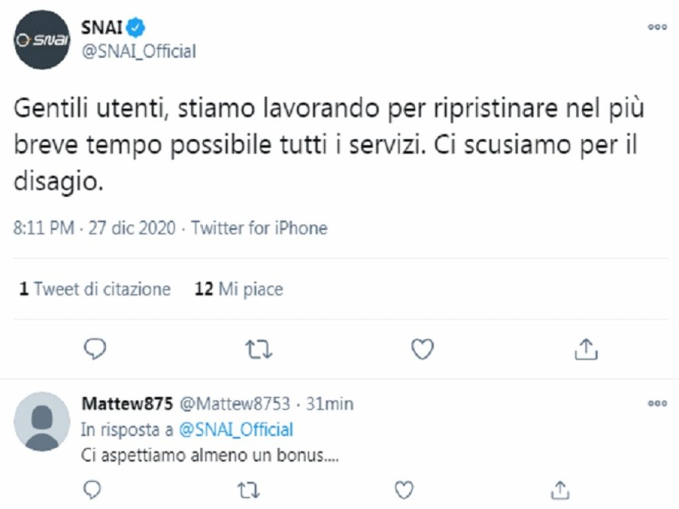Like the SNAI tweet with the heart icon
This screenshot has height=509, width=679.
[x=422, y=347]
